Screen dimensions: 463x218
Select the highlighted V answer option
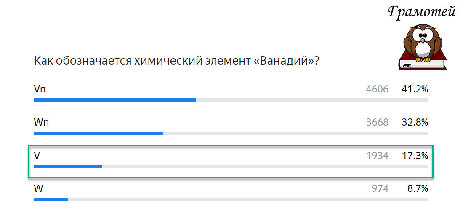(x=231, y=162)
